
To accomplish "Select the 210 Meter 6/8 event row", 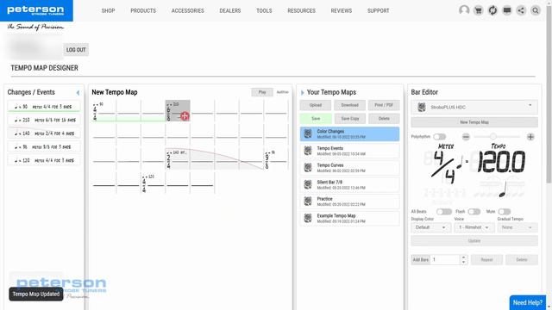I will coord(44,120).
